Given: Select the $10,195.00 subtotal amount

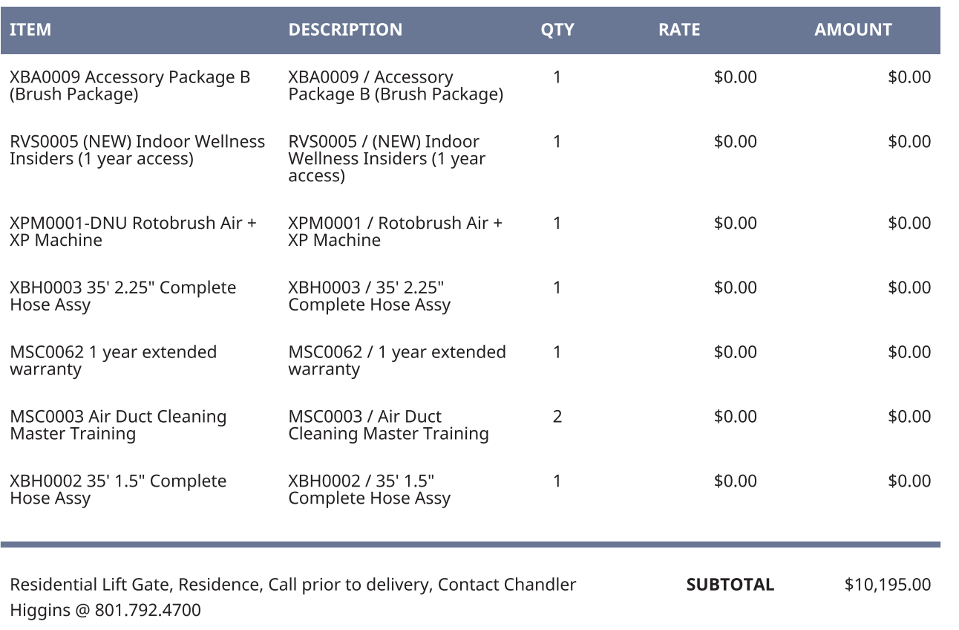Looking at the screenshot, I should tap(887, 585).
